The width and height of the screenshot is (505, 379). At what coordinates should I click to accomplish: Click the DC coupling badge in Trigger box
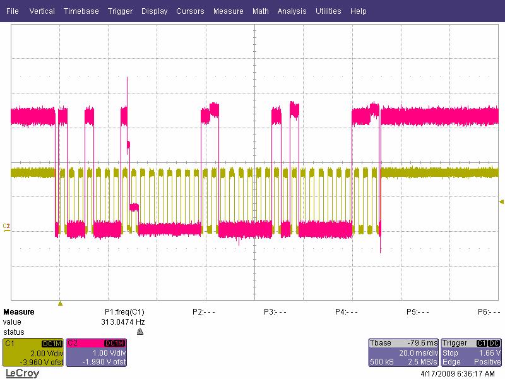point(494,344)
